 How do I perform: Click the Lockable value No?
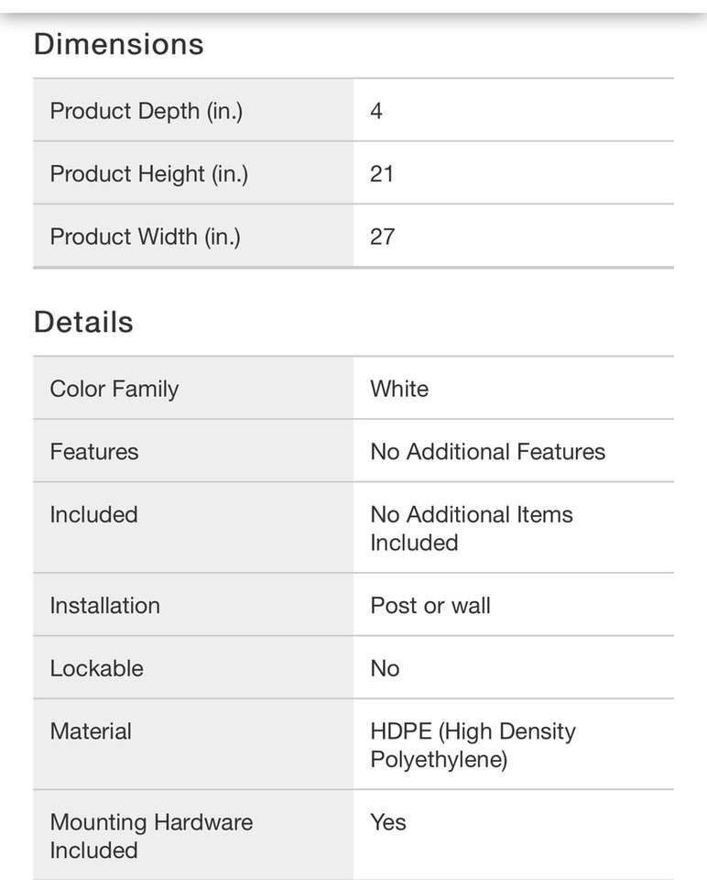[x=385, y=668]
